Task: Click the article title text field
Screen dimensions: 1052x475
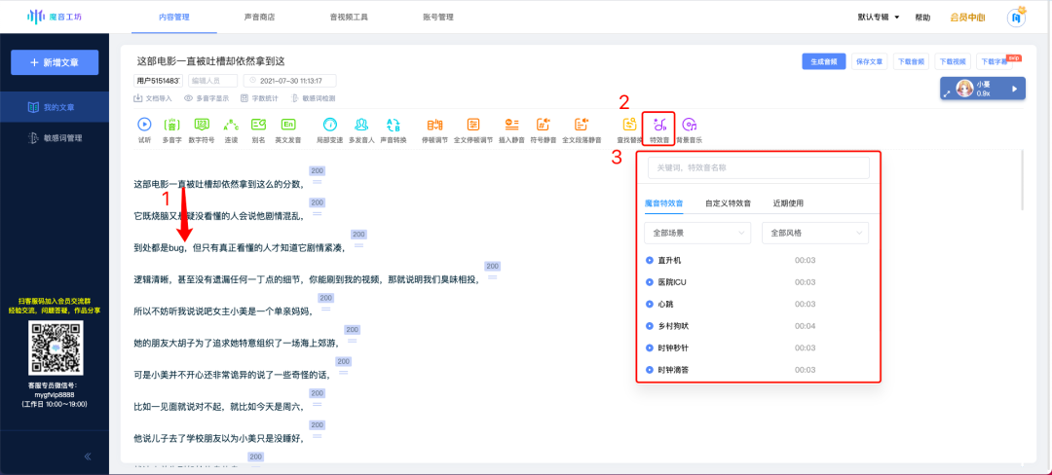Action: [x=210, y=61]
